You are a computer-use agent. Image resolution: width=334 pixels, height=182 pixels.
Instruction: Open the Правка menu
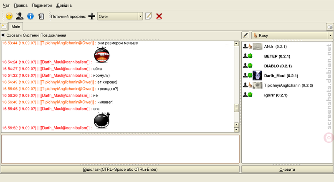pos(20,5)
